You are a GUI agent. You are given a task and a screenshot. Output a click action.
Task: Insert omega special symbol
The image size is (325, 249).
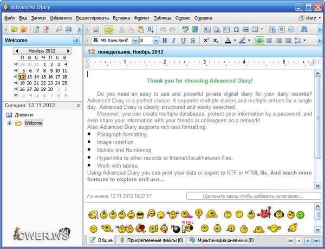coord(236,29)
